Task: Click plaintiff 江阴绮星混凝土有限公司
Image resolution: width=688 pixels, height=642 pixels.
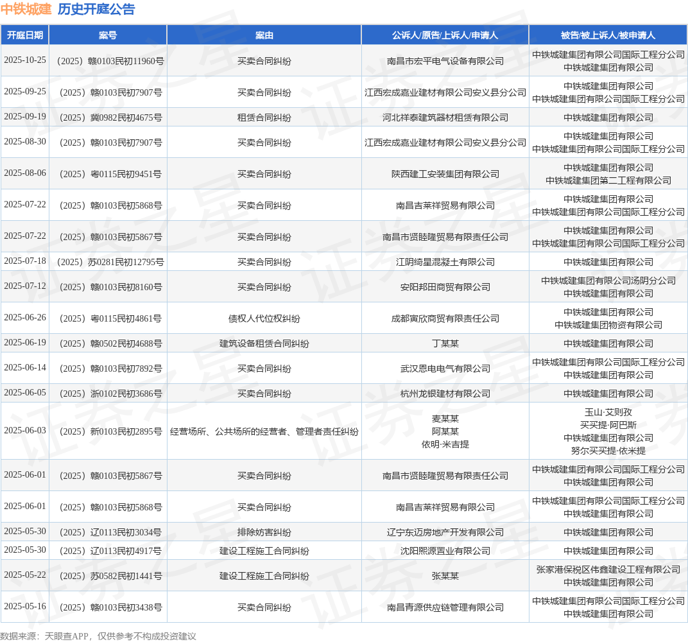Action: pos(445,262)
